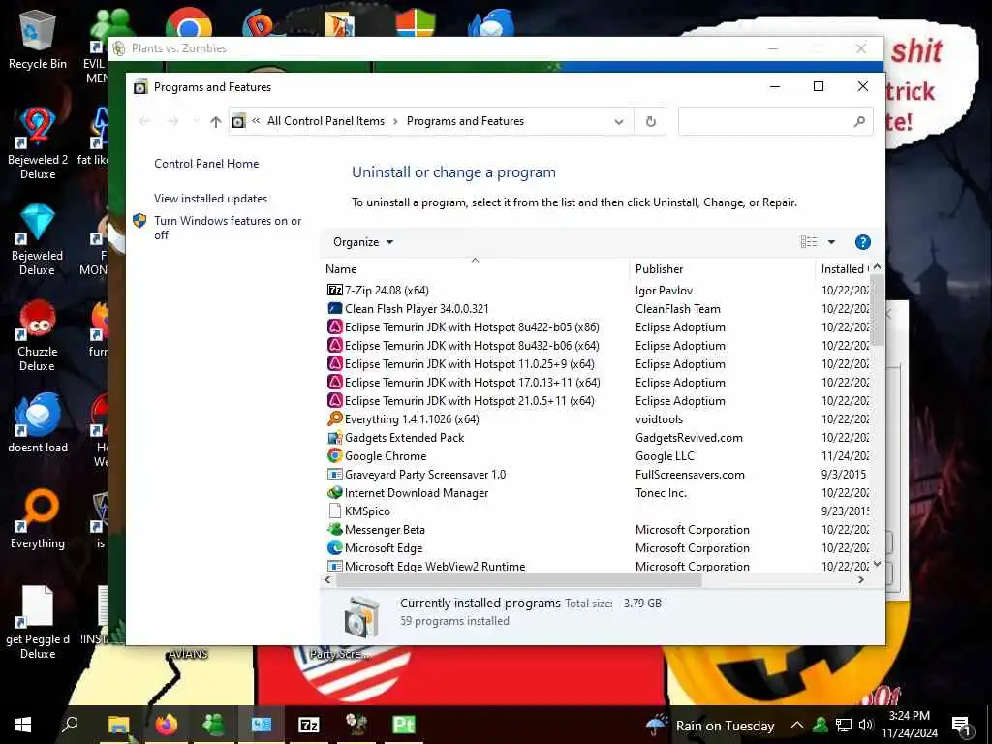Viewport: 992px width, 744px height.
Task: Expand the address bar history dropdown
Action: (619, 121)
